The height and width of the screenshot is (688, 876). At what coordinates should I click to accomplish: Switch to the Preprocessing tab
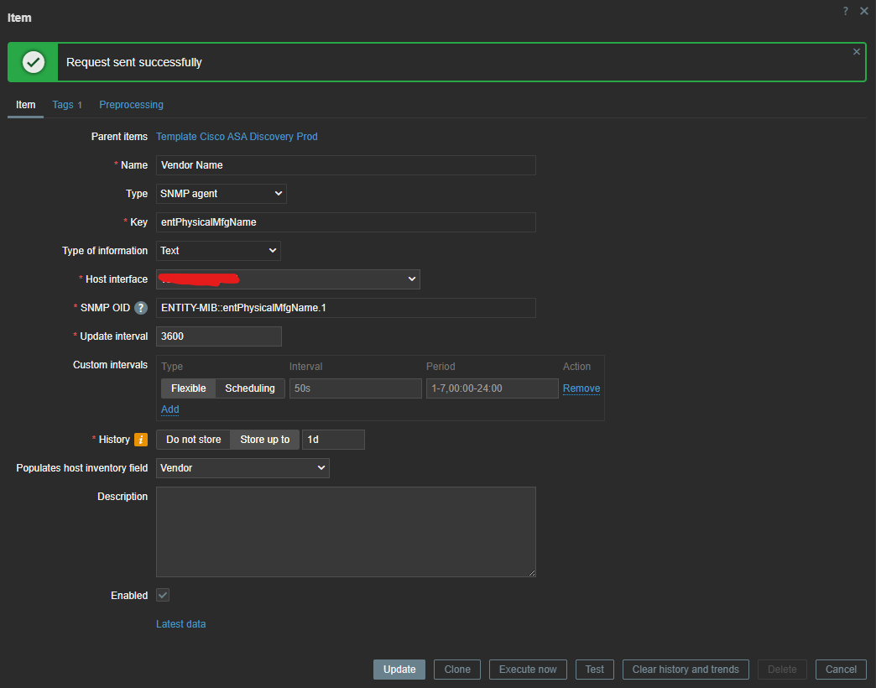(x=131, y=105)
